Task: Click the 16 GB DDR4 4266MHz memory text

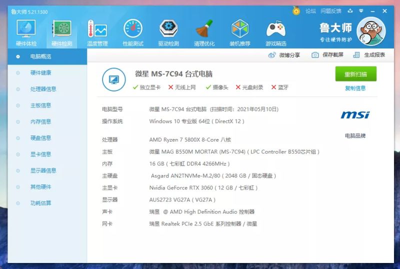Action: (x=189, y=164)
